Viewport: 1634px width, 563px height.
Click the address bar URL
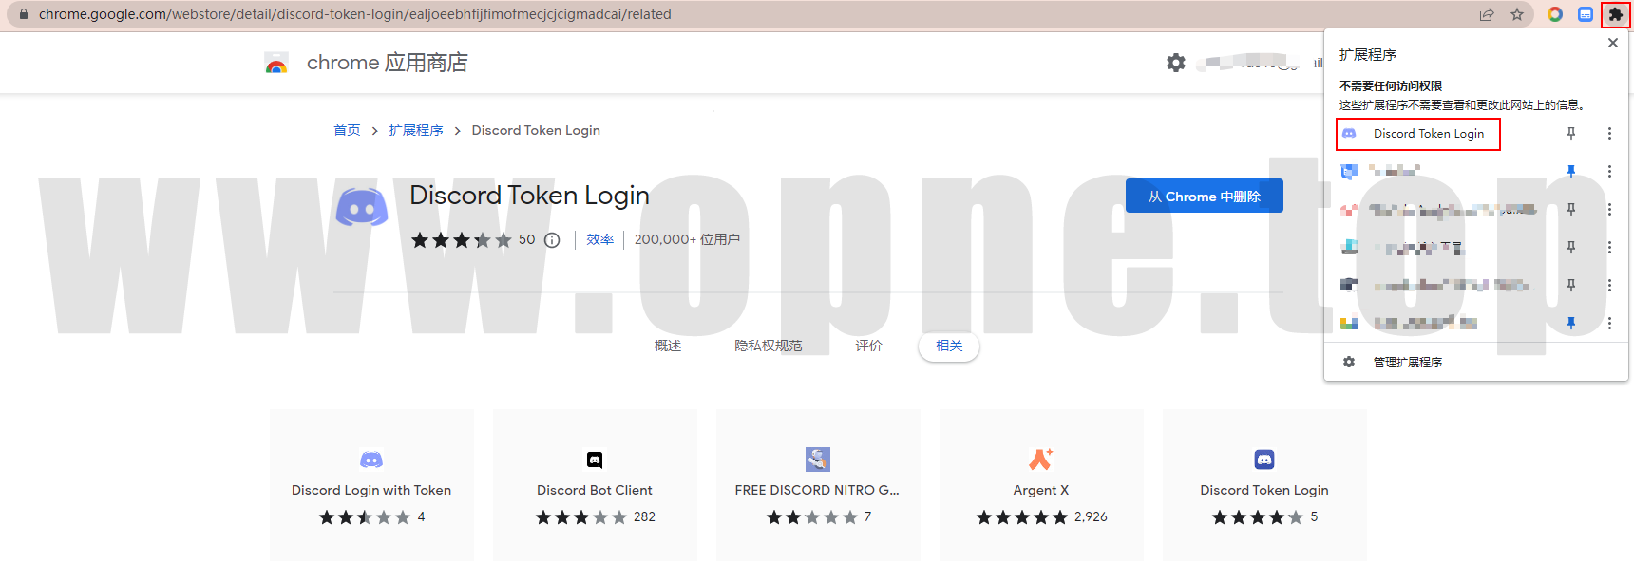[x=355, y=14]
